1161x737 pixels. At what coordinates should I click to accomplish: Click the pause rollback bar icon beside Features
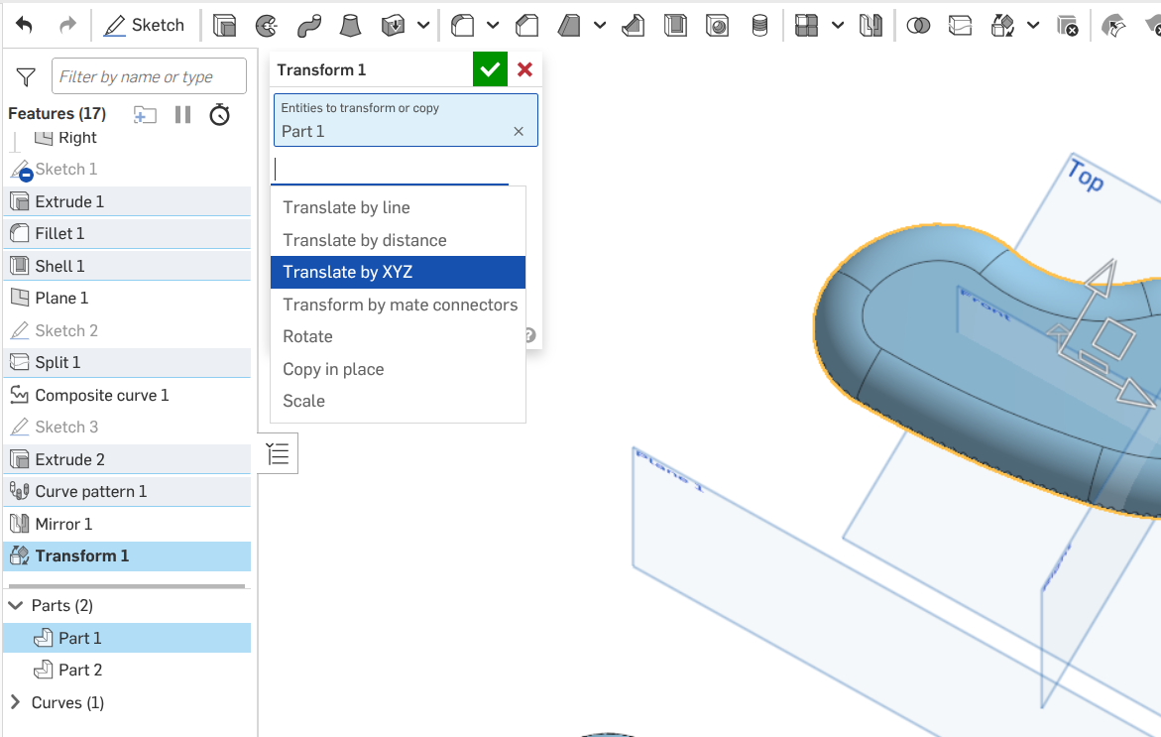(182, 115)
